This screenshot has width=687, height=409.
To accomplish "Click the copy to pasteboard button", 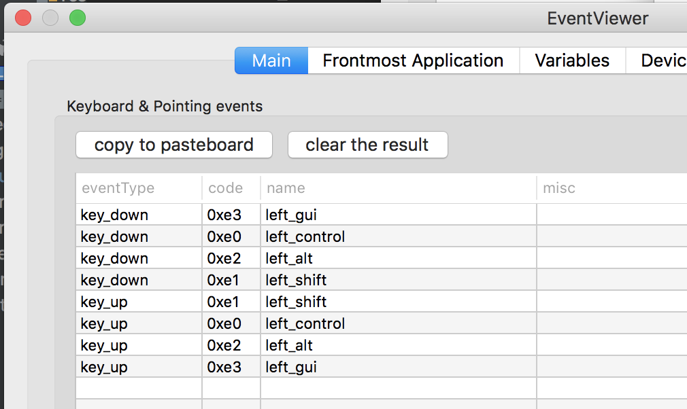I will click(173, 145).
